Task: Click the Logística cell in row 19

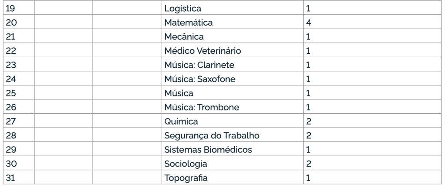Action: pos(183,8)
